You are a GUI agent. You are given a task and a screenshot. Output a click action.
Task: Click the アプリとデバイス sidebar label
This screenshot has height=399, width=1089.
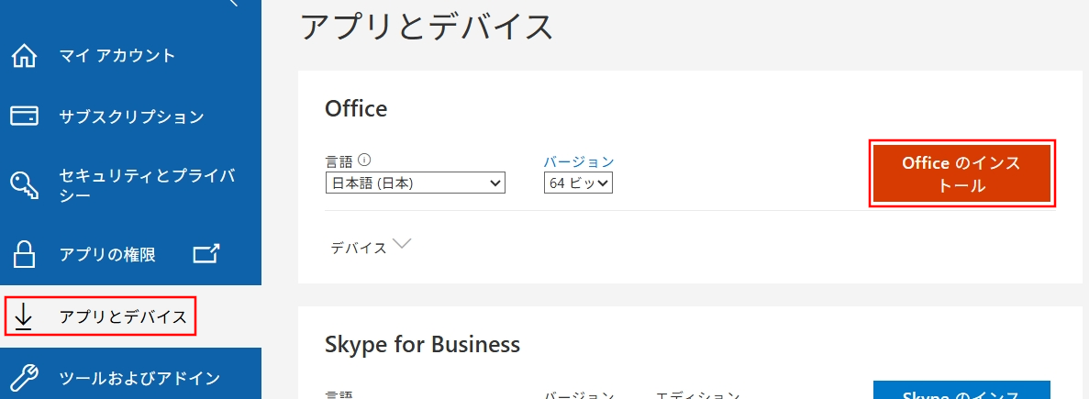[x=123, y=317]
